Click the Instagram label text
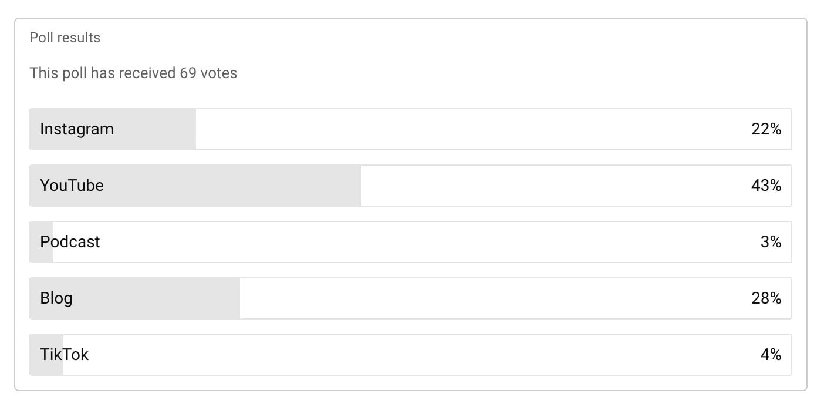The height and width of the screenshot is (417, 824). point(77,130)
